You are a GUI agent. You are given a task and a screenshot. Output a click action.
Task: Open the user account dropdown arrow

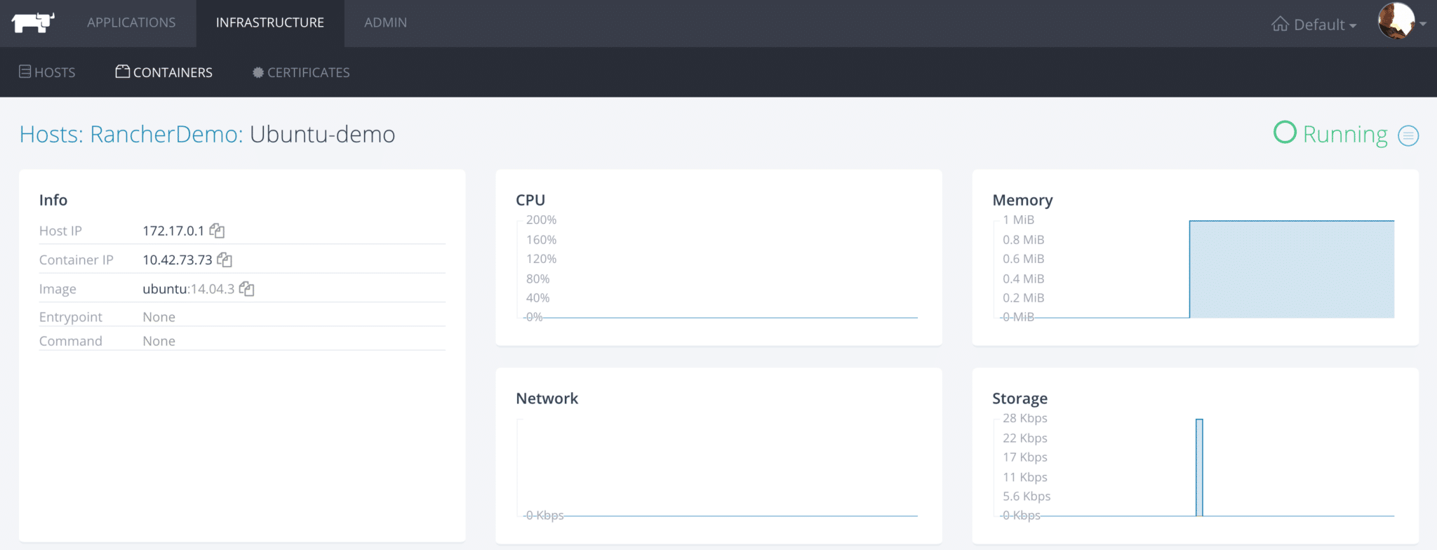[1423, 24]
